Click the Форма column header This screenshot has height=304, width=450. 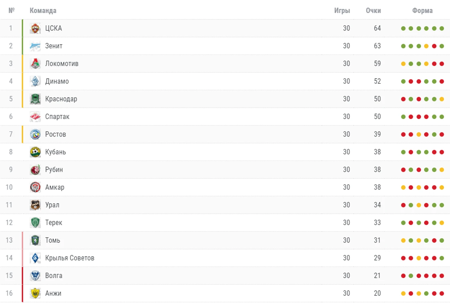pyautogui.click(x=422, y=10)
